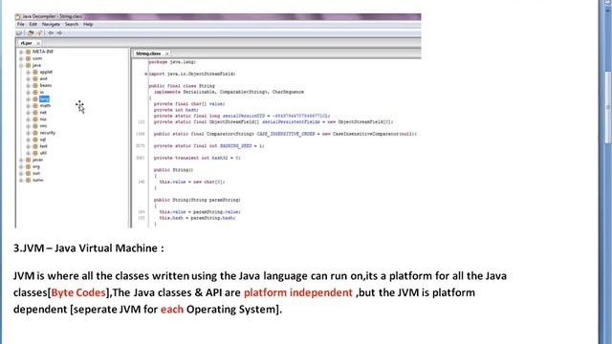Click the applet package icon
612x344 pixels.
tap(35, 73)
